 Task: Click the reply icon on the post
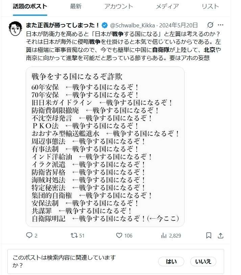click(x=29, y=235)
